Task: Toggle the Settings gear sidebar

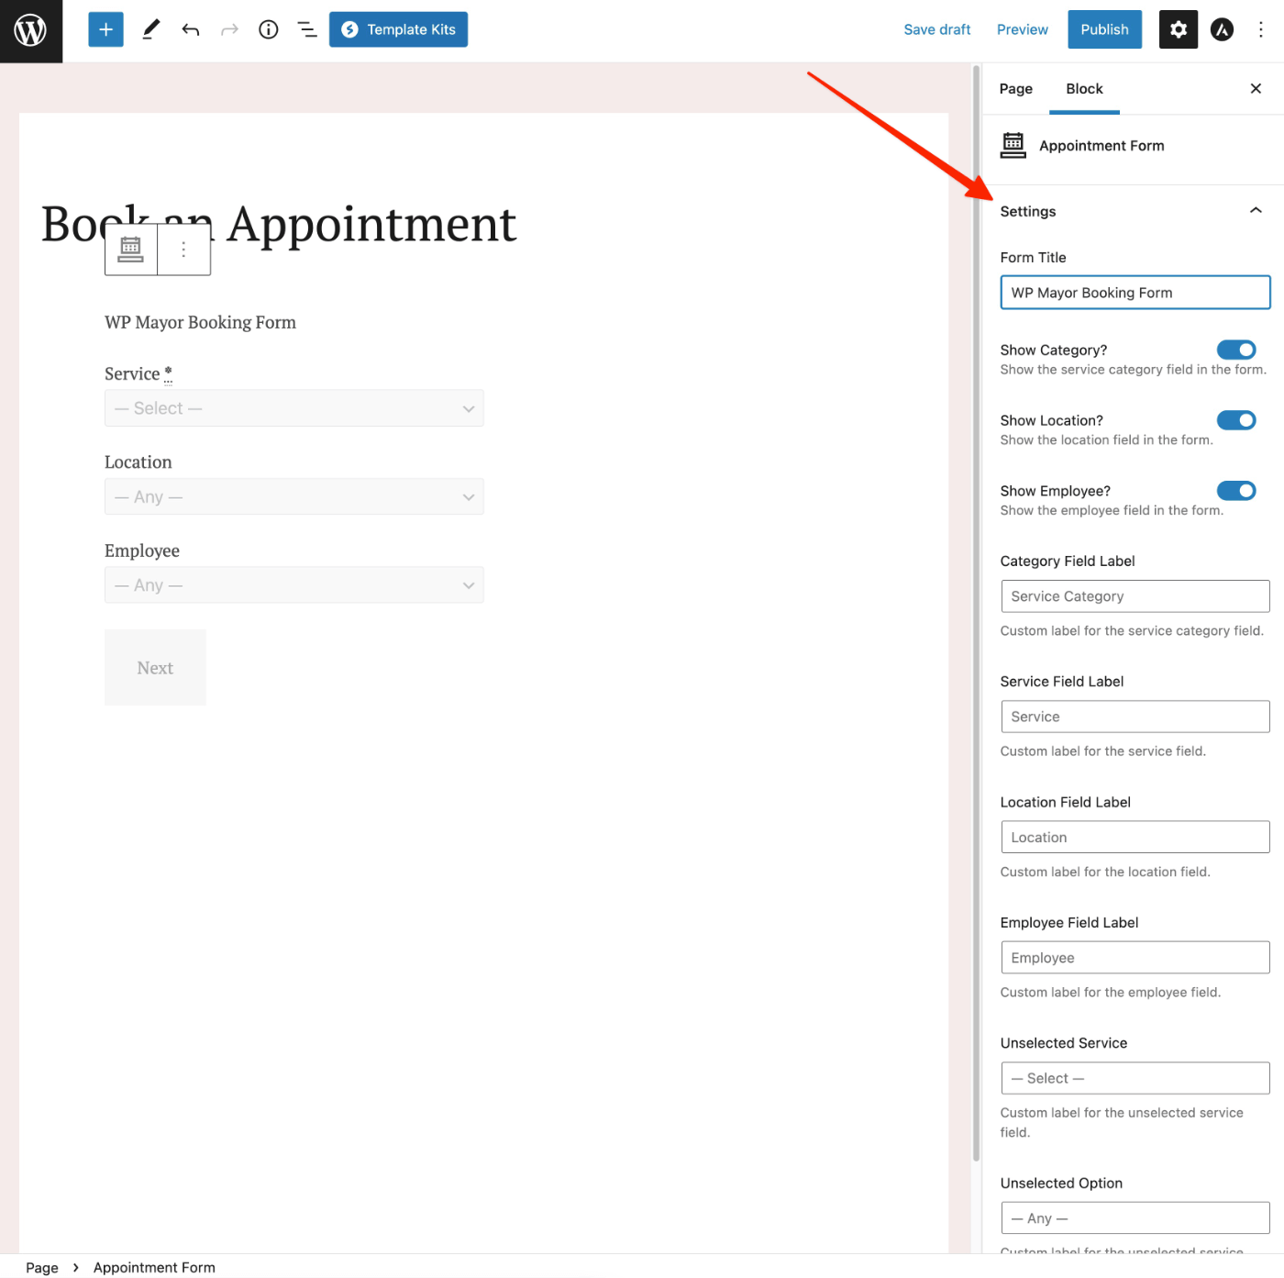Action: click(x=1179, y=29)
